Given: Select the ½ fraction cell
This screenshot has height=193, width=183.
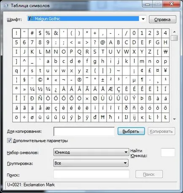Looking at the screenshot, I should pos(40,89).
